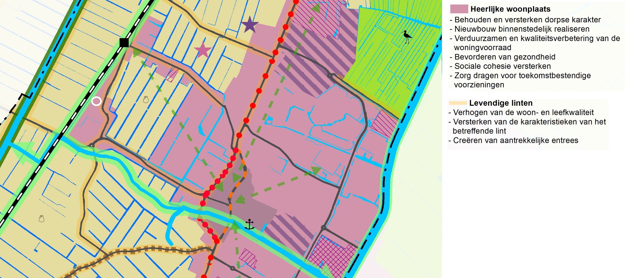Click the word 'woningvoorraad' in the legend

pos(482,48)
